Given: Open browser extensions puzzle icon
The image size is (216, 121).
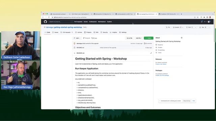Looking at the screenshot, I should [x=204, y=17].
